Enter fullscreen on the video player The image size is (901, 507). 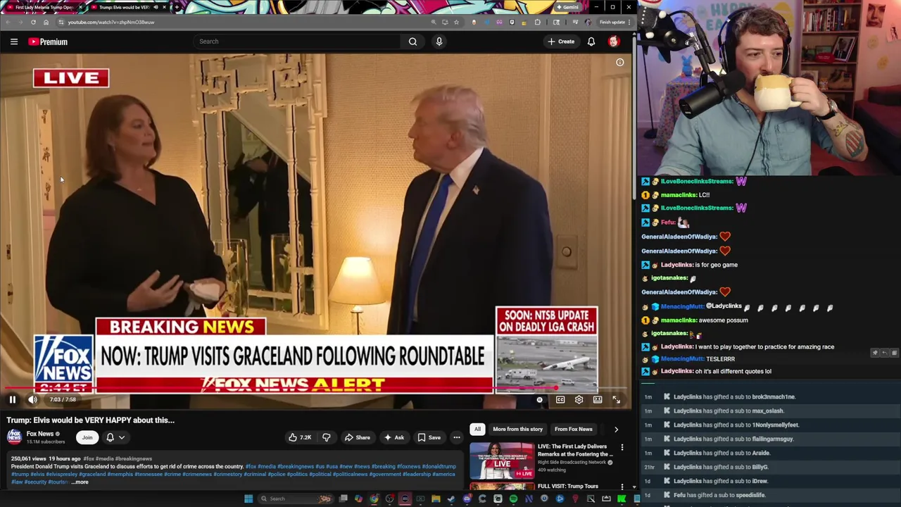point(616,399)
